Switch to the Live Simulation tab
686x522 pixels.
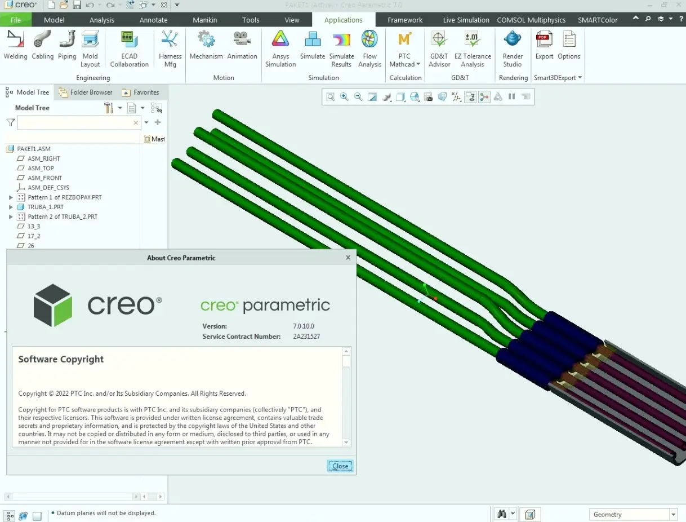click(x=466, y=20)
